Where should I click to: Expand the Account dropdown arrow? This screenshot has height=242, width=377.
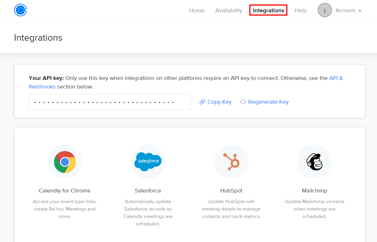click(360, 11)
